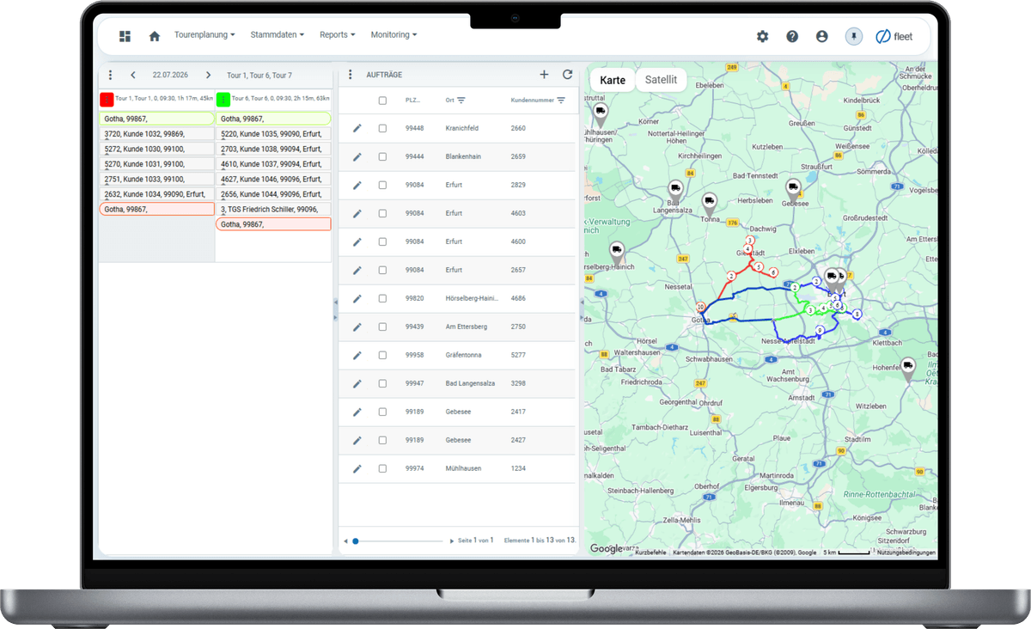
Task: Open the user account icon
Action: (822, 36)
